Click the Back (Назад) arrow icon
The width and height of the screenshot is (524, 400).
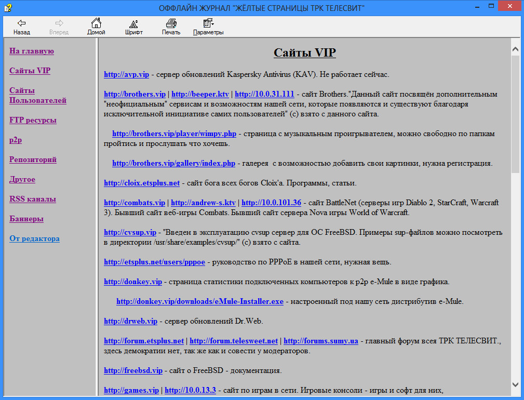click(x=21, y=23)
